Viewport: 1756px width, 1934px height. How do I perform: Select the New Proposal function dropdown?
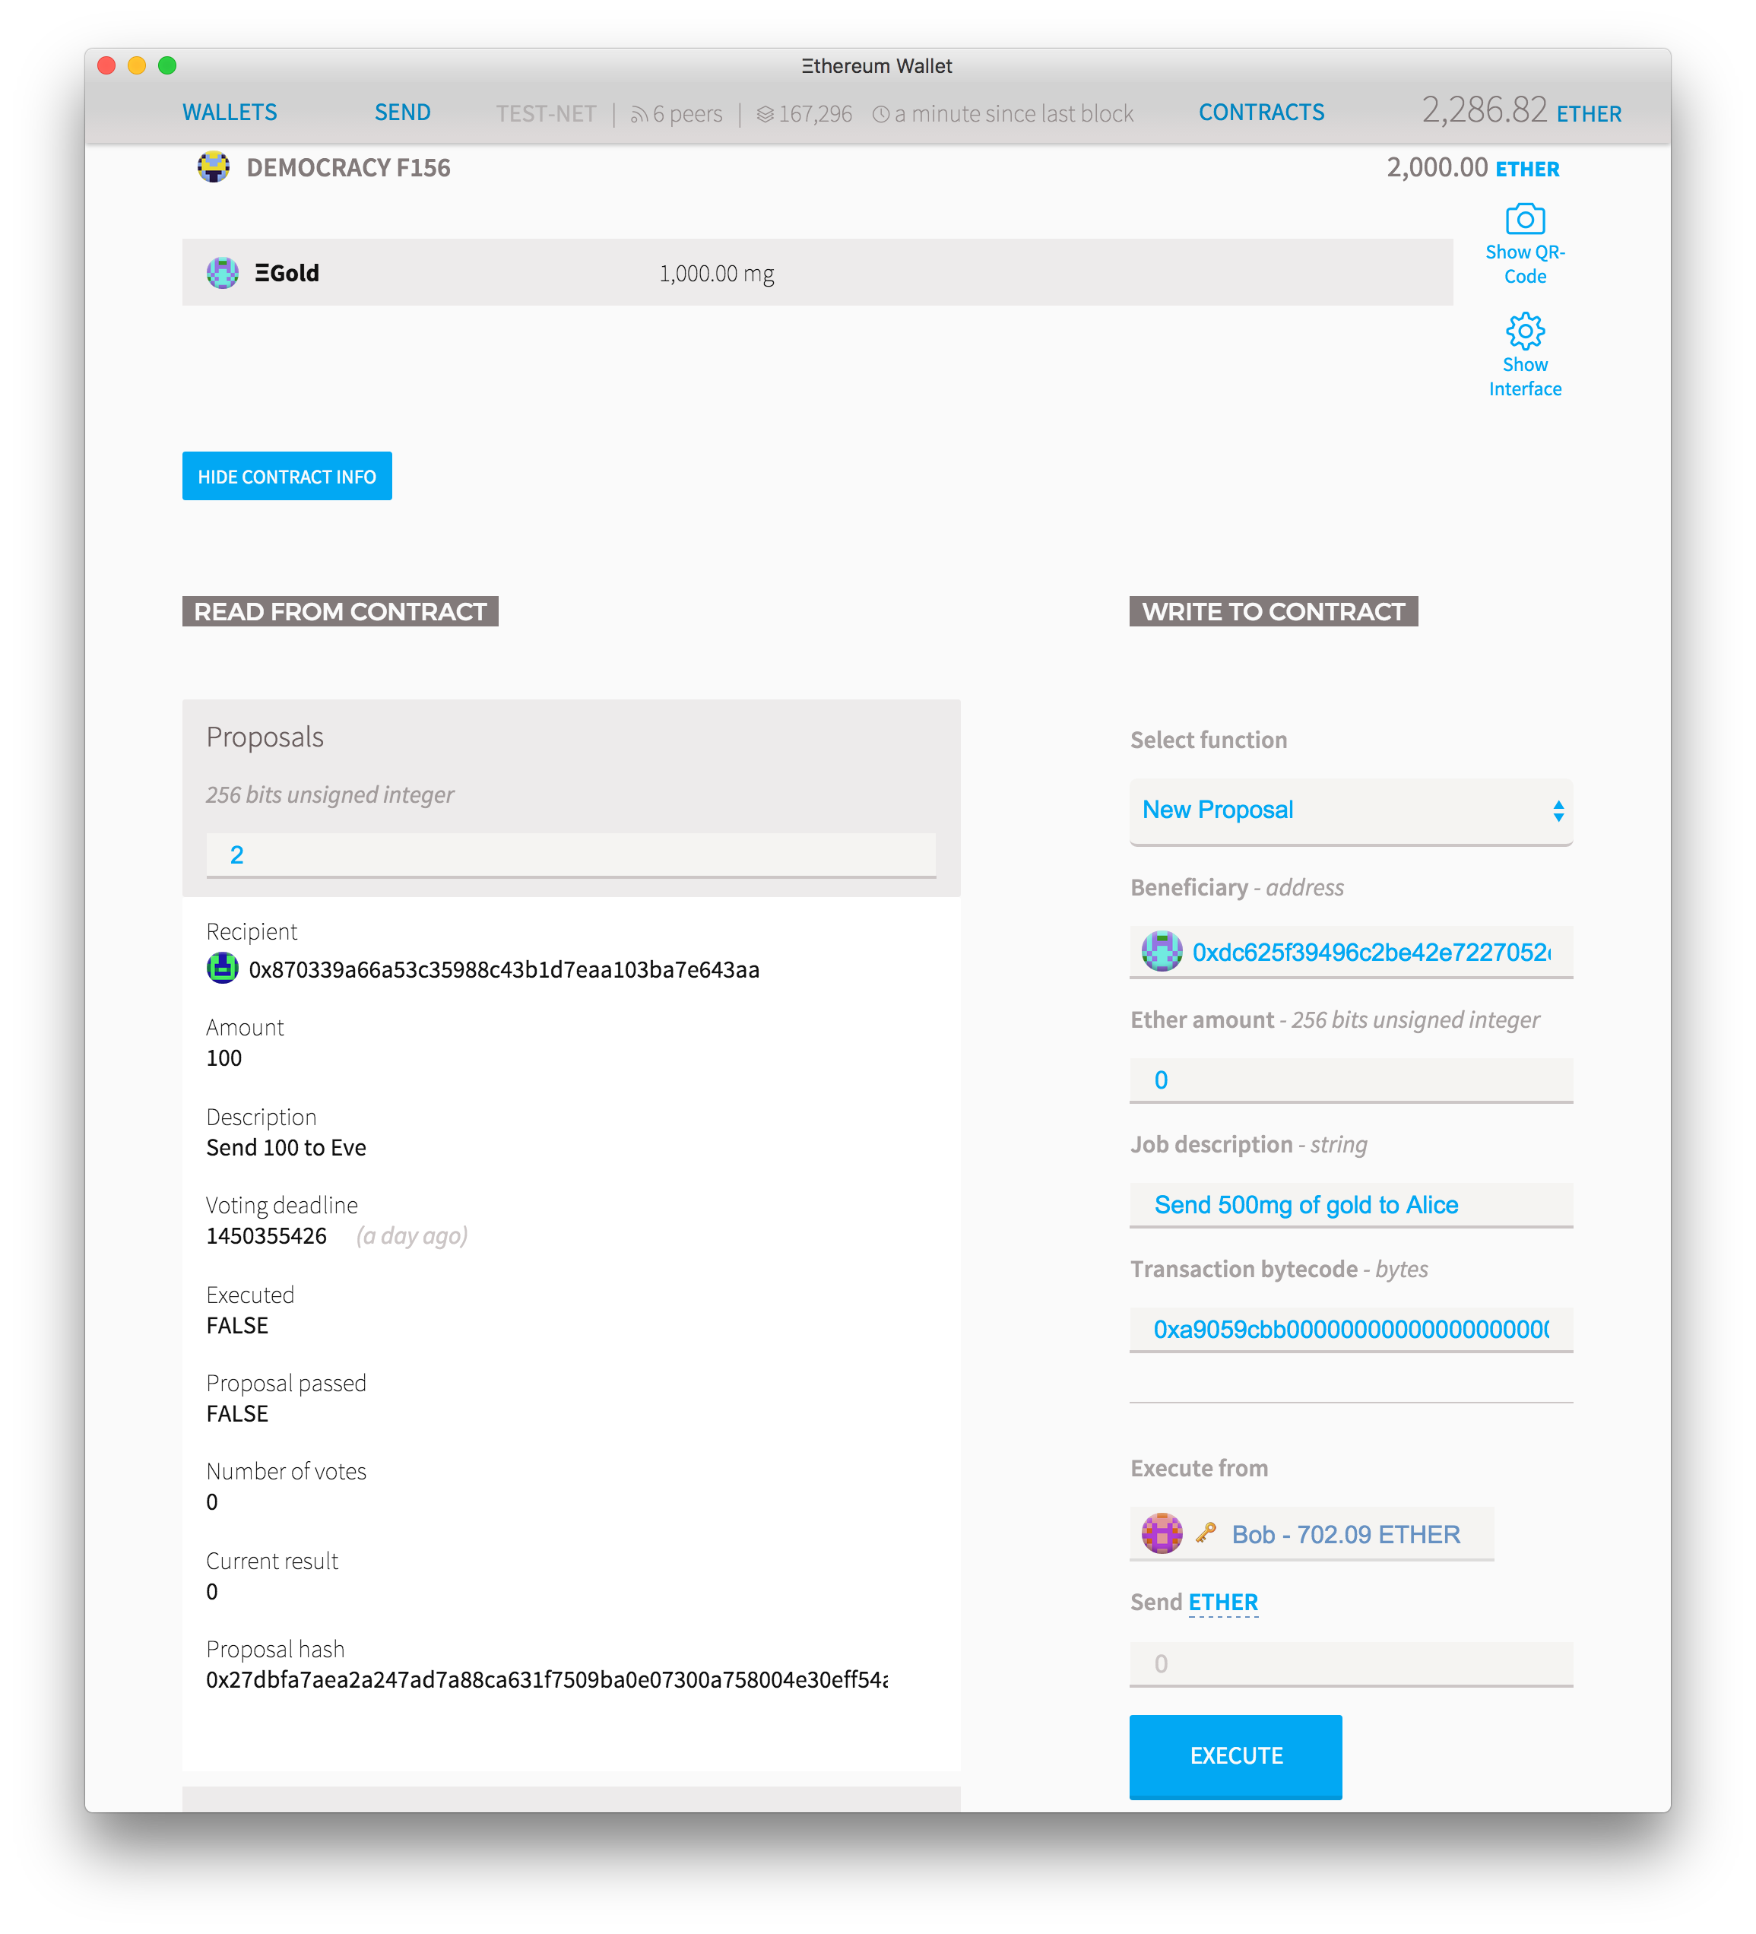(1349, 810)
